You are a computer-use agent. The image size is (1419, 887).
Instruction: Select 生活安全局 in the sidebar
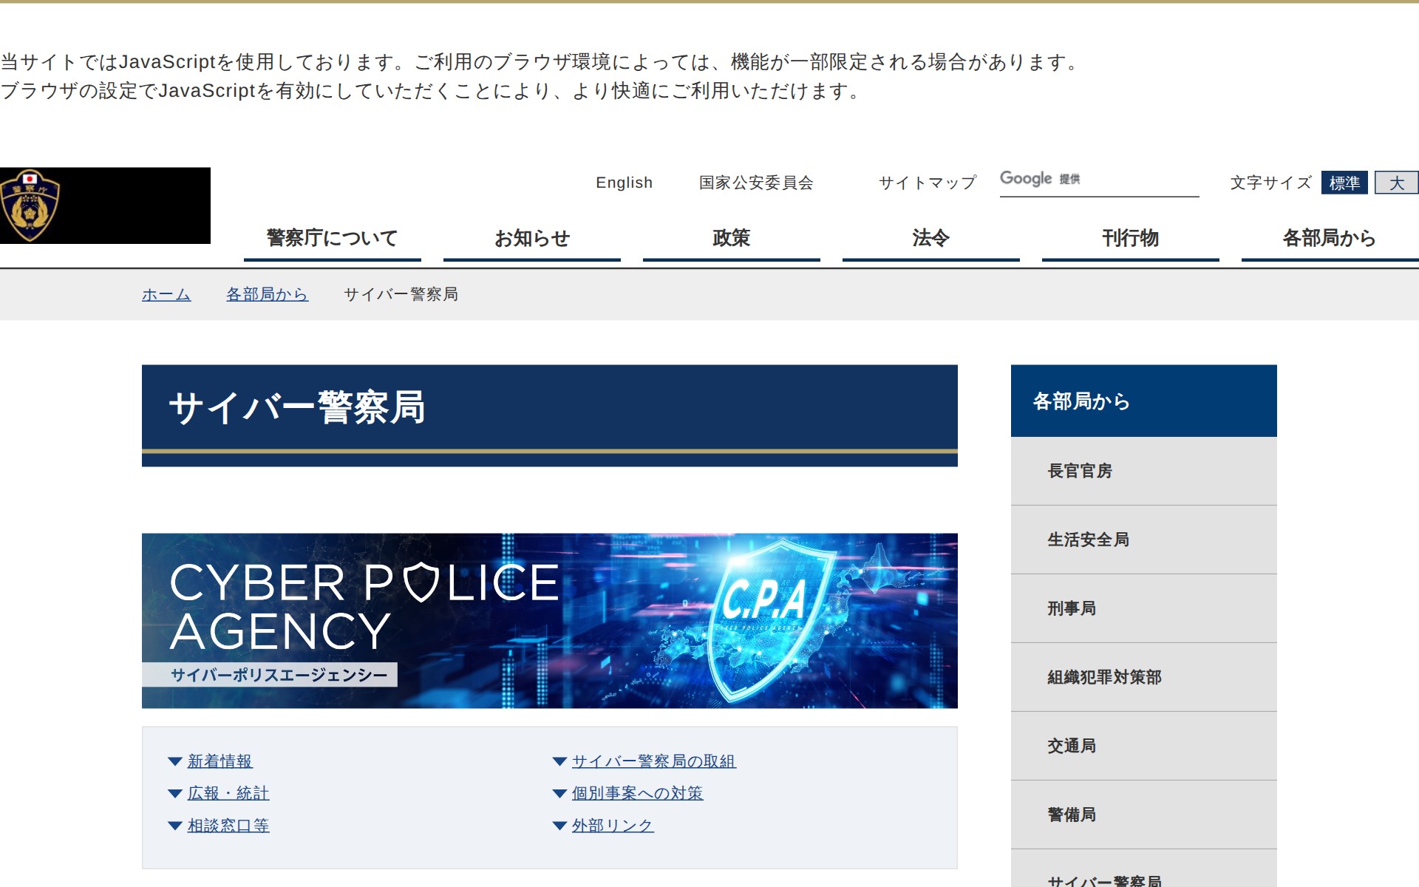(x=1088, y=540)
